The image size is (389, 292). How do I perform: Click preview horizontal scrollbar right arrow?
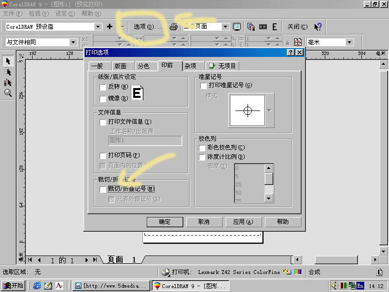(375, 260)
